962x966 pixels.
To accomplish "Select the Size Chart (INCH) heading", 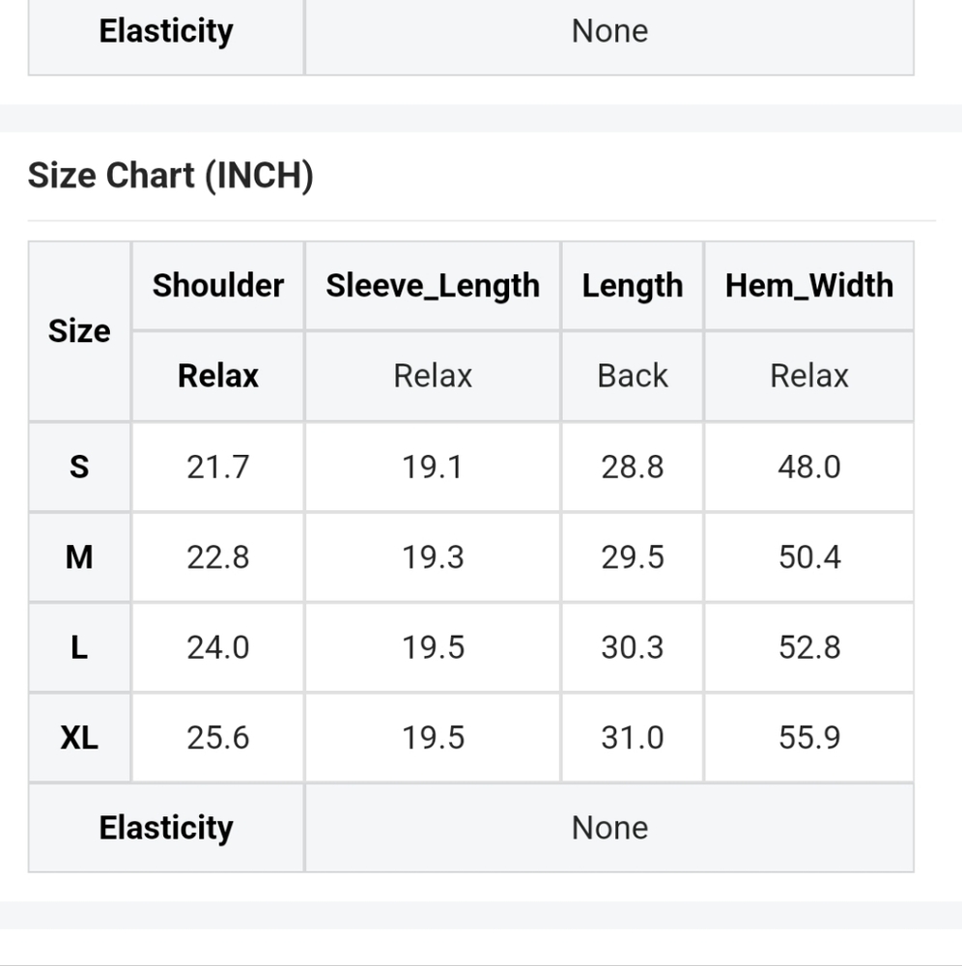I will click(171, 176).
